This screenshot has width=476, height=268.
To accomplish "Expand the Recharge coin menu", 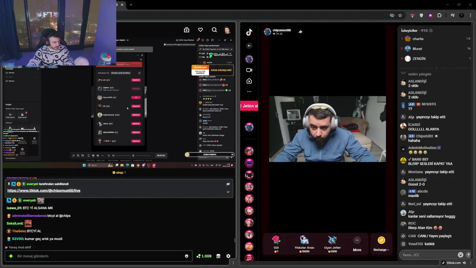I will [381, 244].
